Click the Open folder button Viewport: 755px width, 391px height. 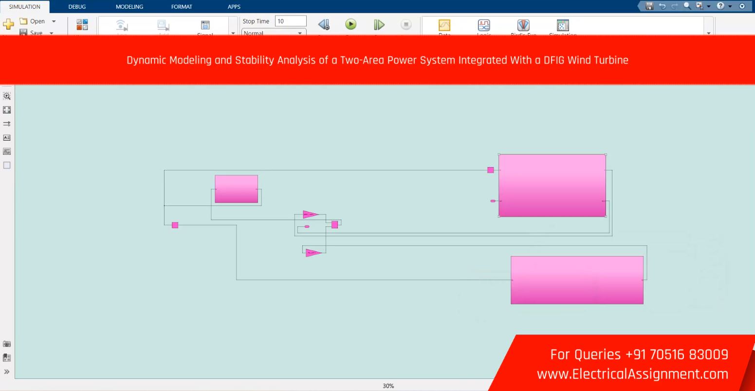(32, 21)
